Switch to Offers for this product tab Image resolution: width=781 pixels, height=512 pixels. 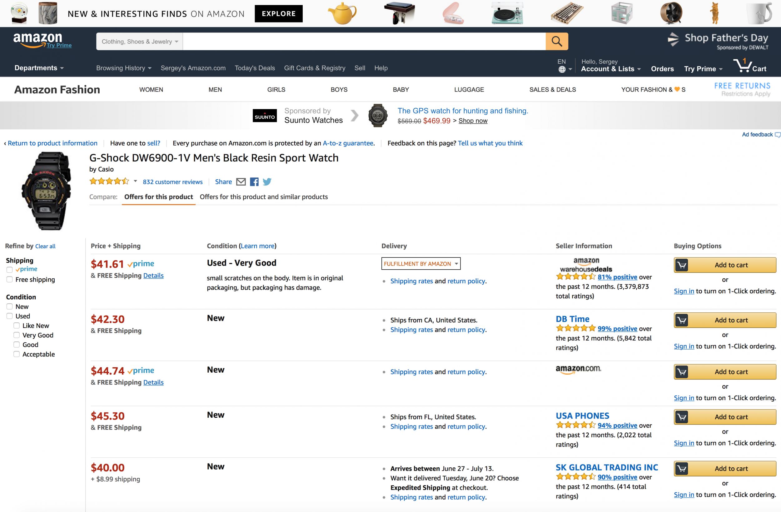coord(158,197)
